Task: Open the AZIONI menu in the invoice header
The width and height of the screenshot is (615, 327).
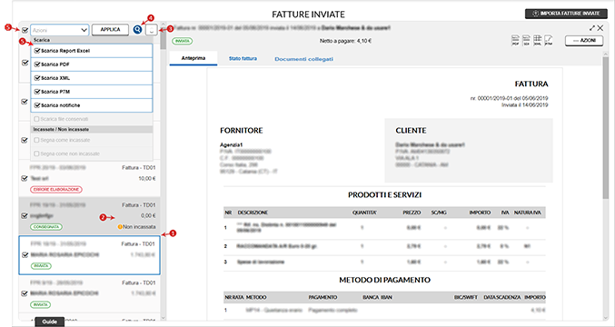Action: [x=584, y=41]
